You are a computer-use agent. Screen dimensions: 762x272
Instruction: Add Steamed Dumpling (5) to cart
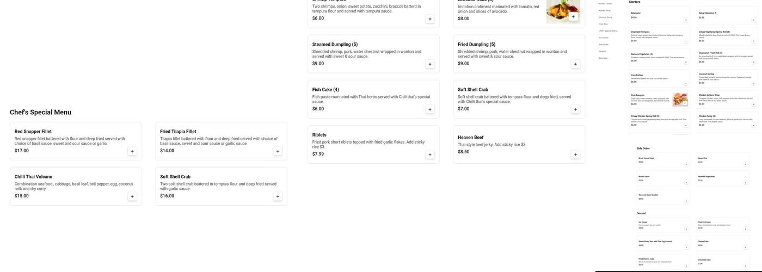[x=430, y=64]
